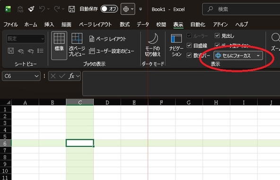Image resolution: width=280 pixels, height=180 pixels.
Task: Save the workbook with the floppy icon
Action: (71, 9)
